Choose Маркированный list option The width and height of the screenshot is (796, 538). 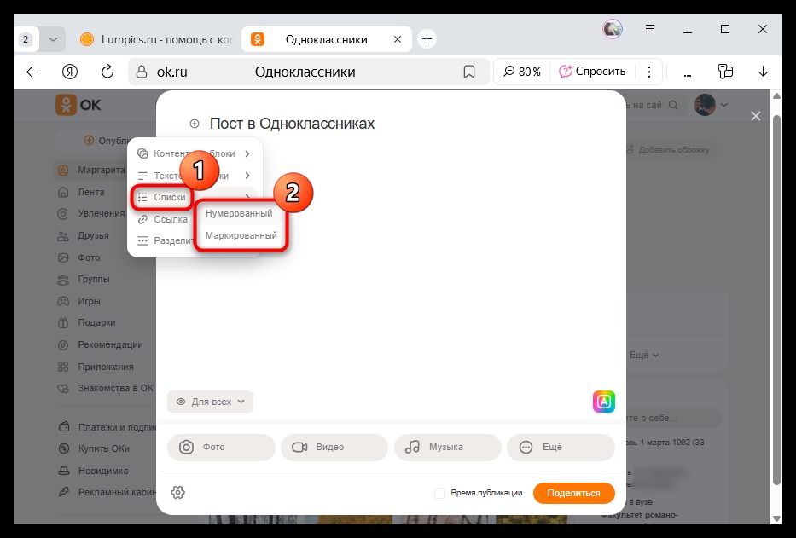(x=241, y=235)
